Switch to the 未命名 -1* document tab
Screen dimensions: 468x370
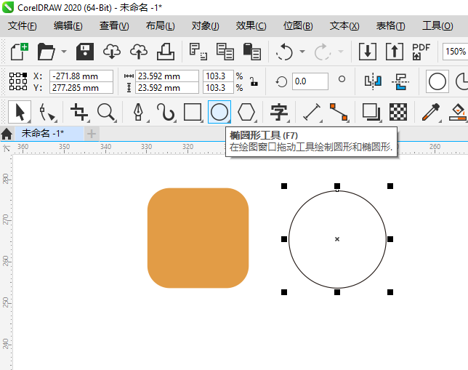[x=49, y=133]
